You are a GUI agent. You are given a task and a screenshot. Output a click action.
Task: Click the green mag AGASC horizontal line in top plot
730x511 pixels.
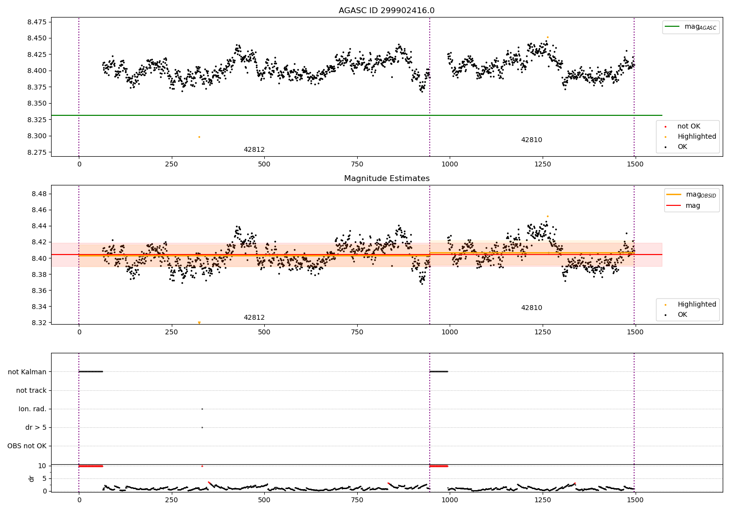pyautogui.click(x=356, y=115)
